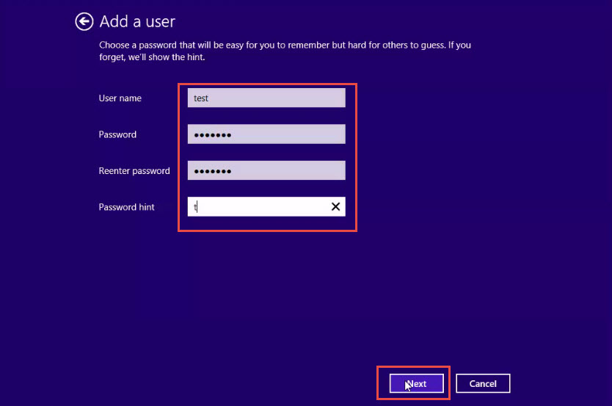Go back using the circled arrow icon
This screenshot has width=612, height=406.
point(84,21)
